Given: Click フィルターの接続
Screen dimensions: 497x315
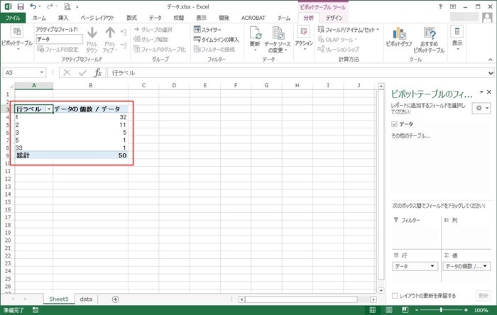Looking at the screenshot, I should (x=214, y=50).
